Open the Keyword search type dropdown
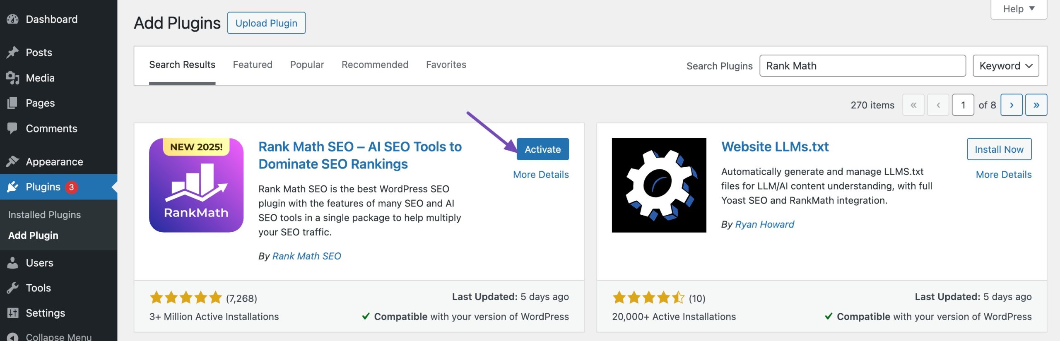The width and height of the screenshot is (1060, 341). click(1006, 66)
